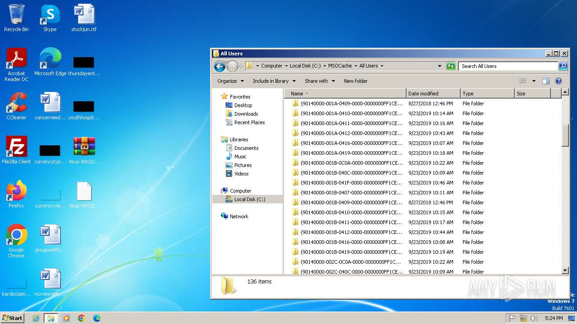Viewport: 577px width, 324px height.
Task: Select Network in navigation pane
Action: coord(239,216)
